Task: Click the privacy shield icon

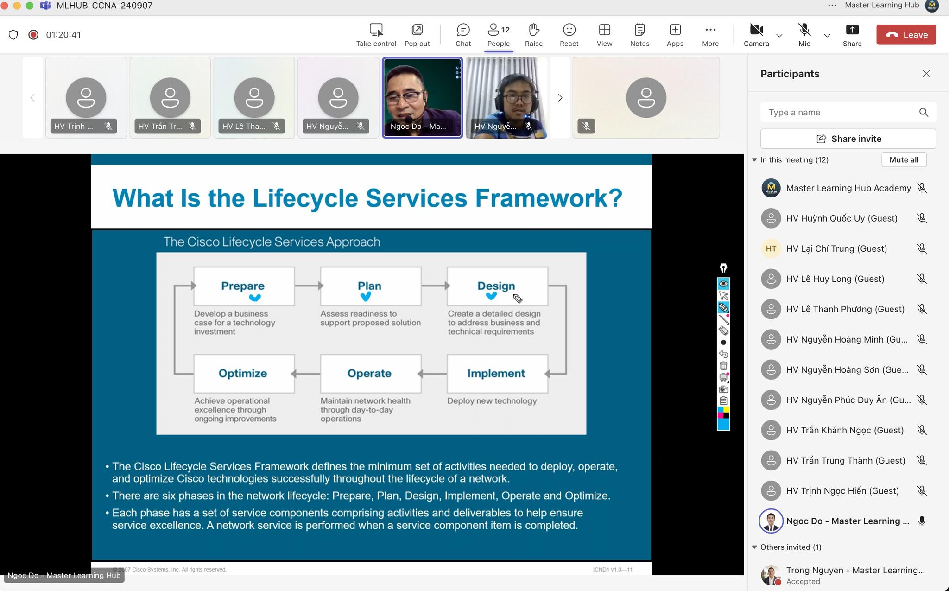Action: (13, 35)
